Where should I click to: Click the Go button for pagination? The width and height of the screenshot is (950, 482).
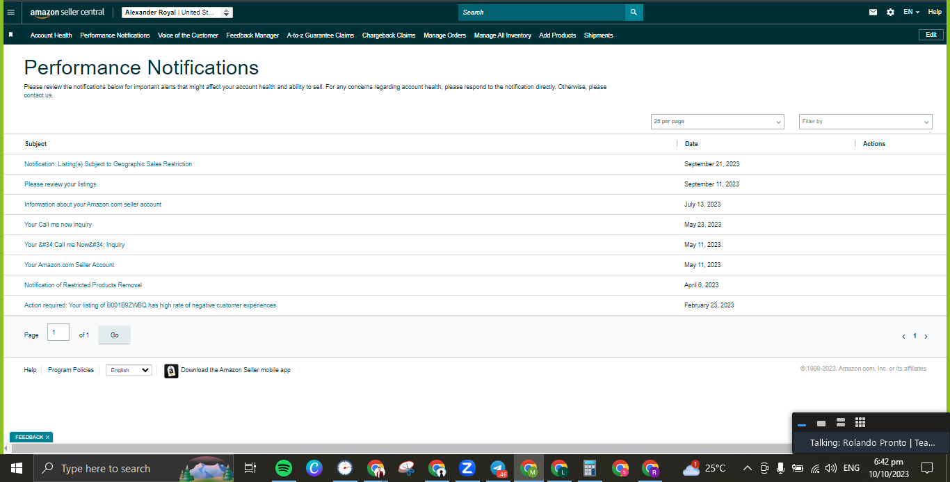[x=115, y=335]
